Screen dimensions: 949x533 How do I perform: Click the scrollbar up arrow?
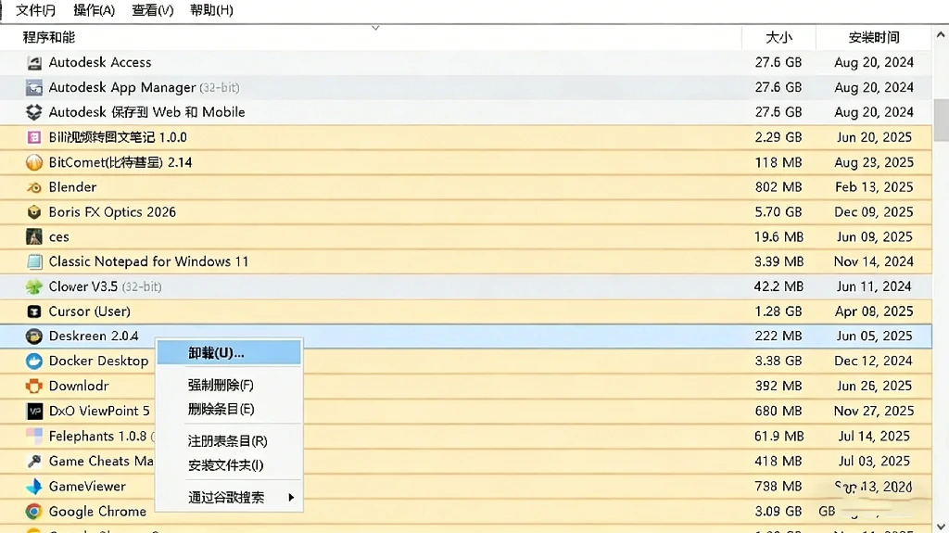(941, 35)
